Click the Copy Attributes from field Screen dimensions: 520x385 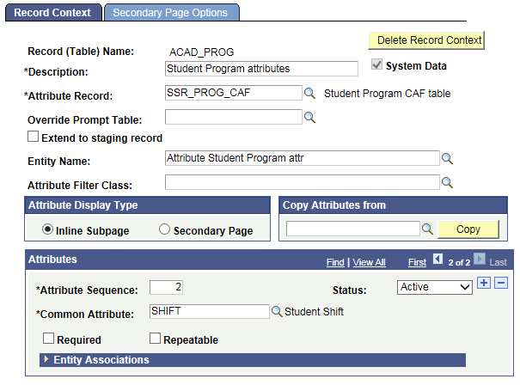tap(353, 229)
